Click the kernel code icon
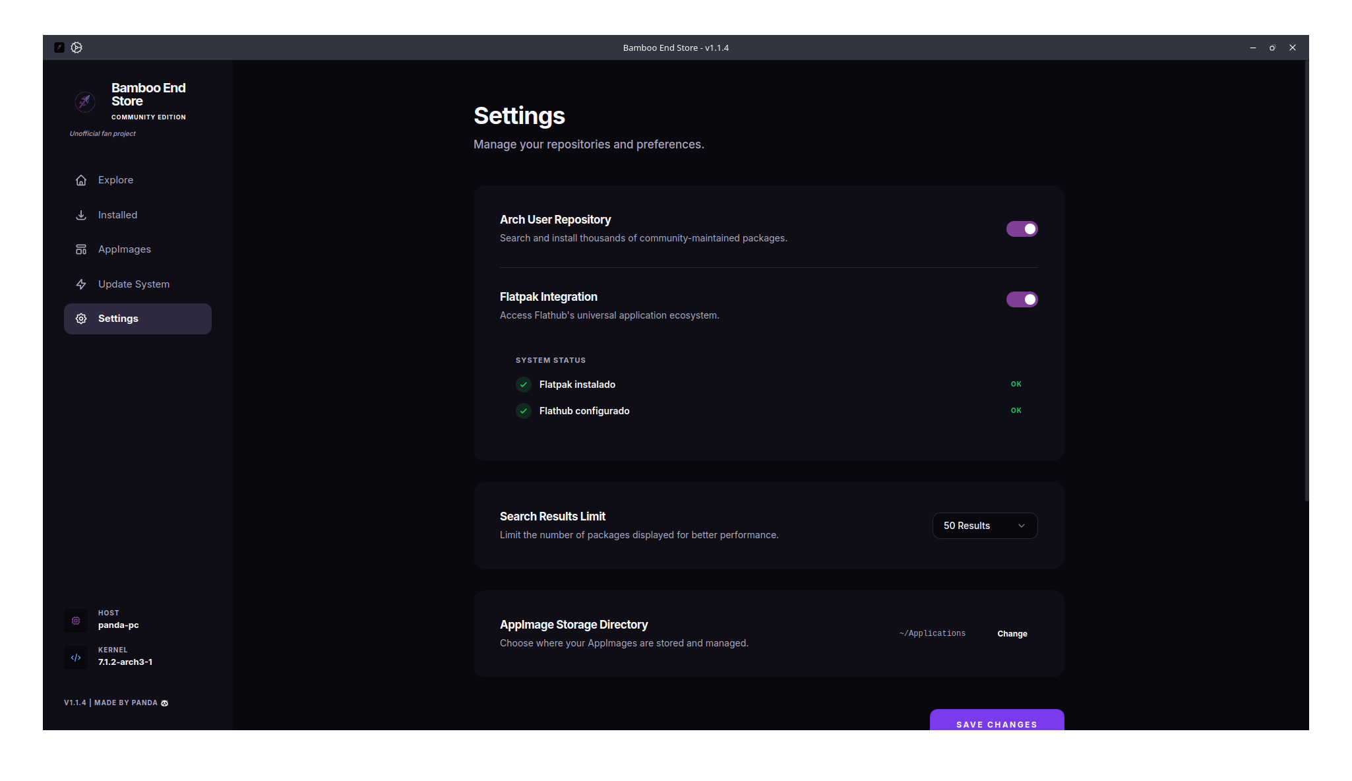The image size is (1352, 781). (x=76, y=657)
